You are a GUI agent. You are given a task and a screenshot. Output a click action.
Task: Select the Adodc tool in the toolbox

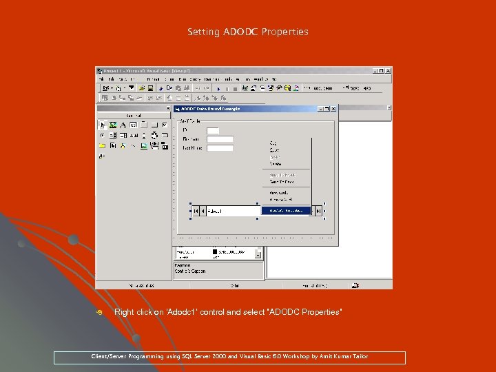[102, 156]
